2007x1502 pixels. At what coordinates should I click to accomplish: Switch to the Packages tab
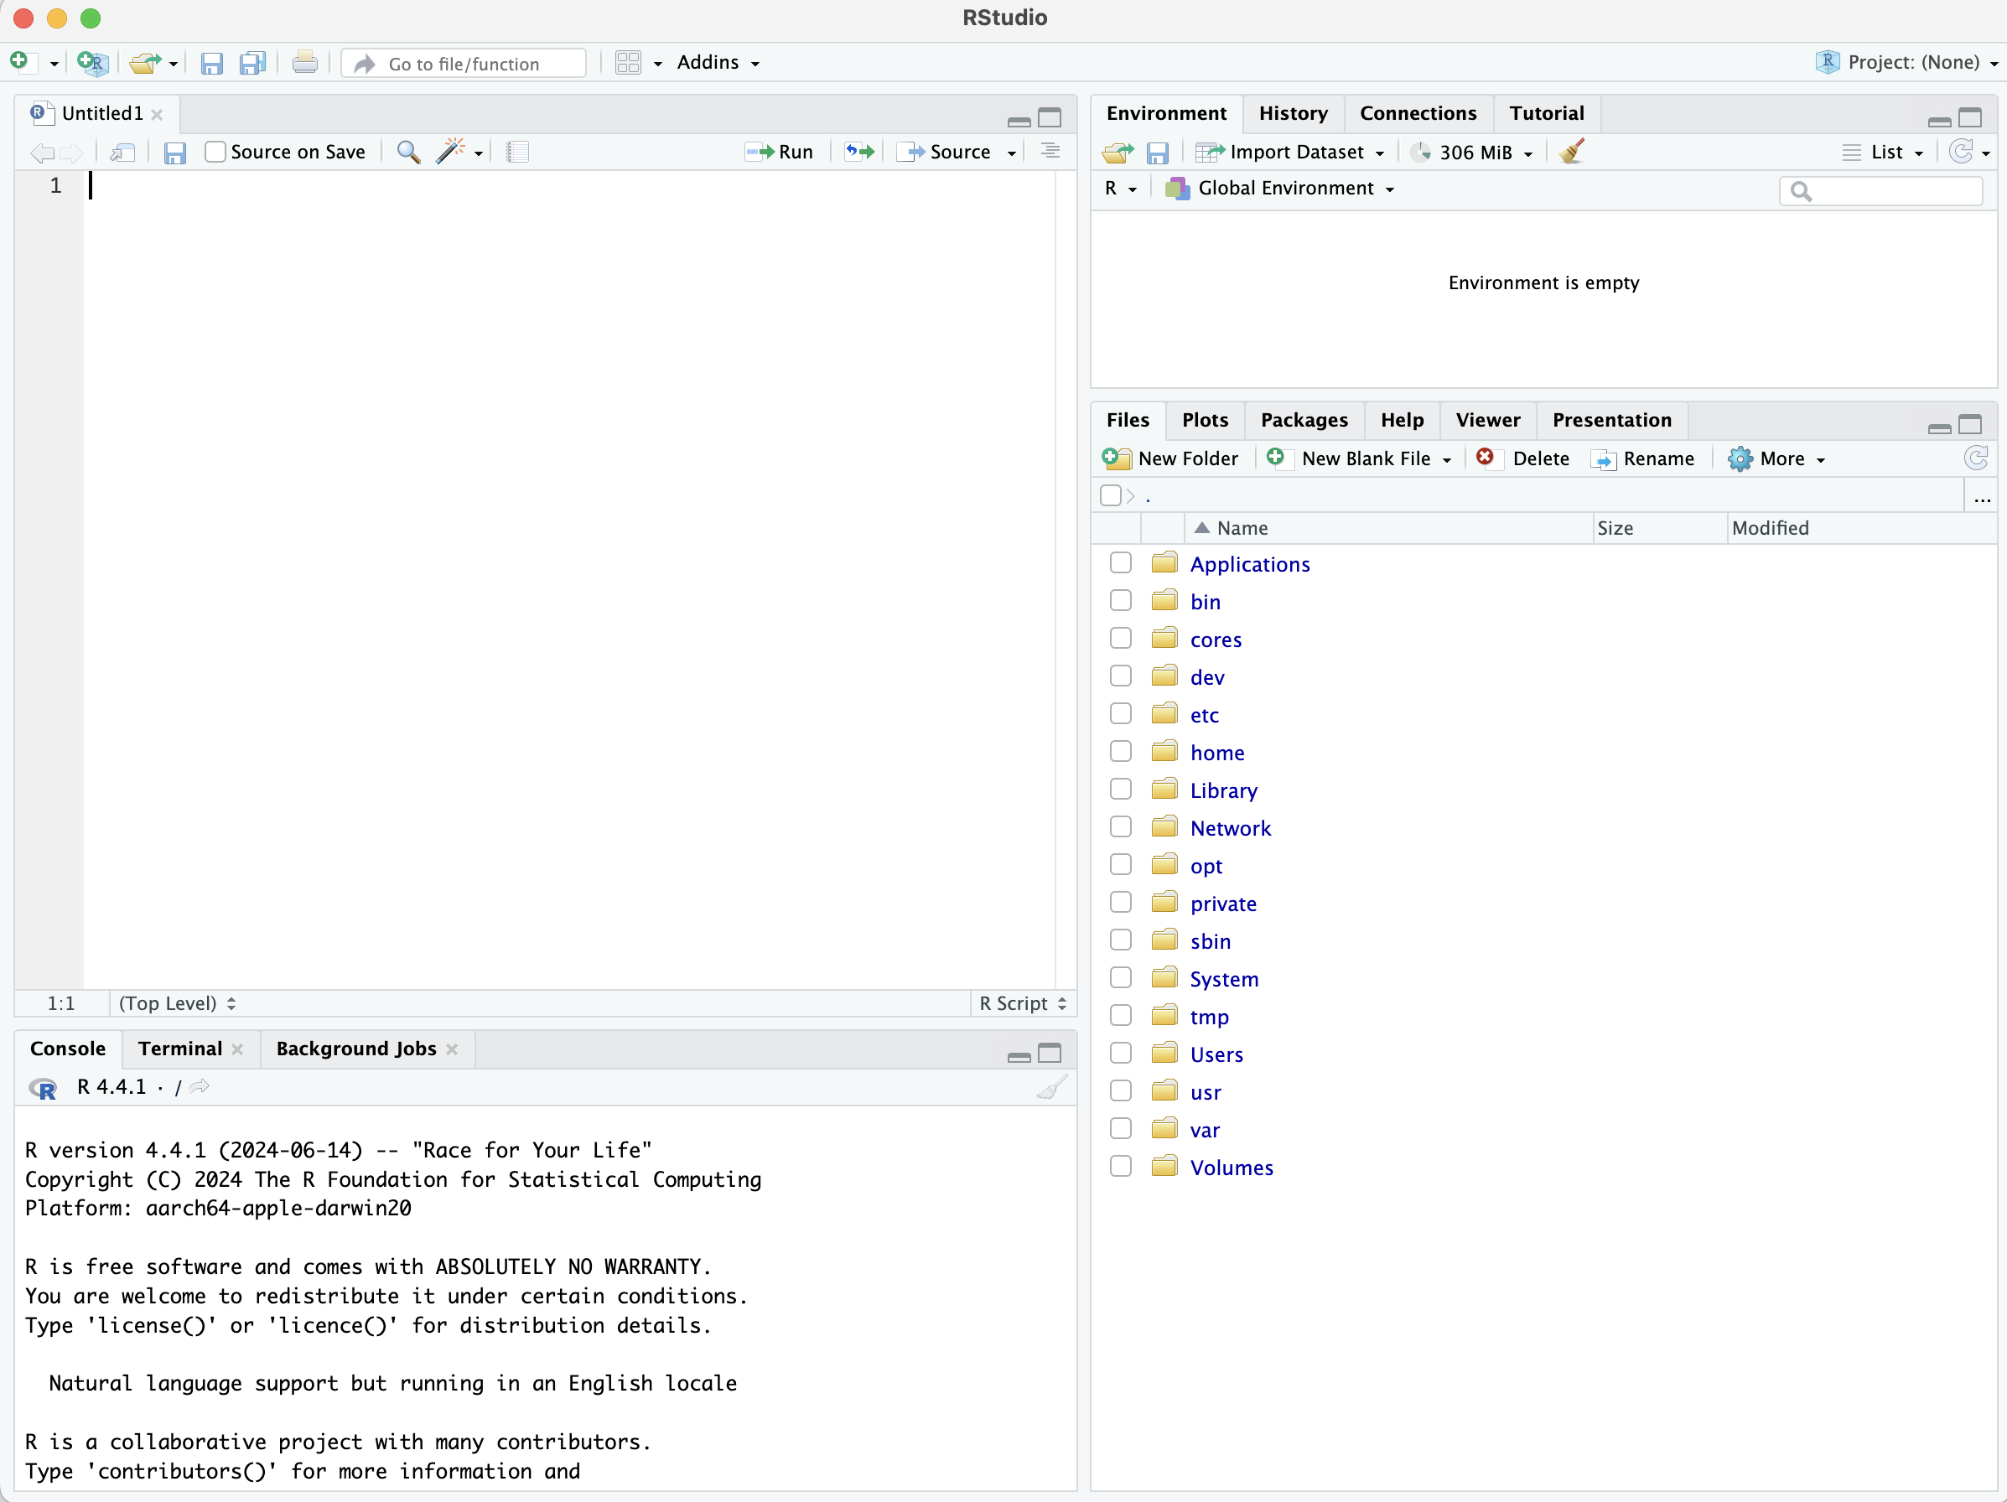(1304, 420)
